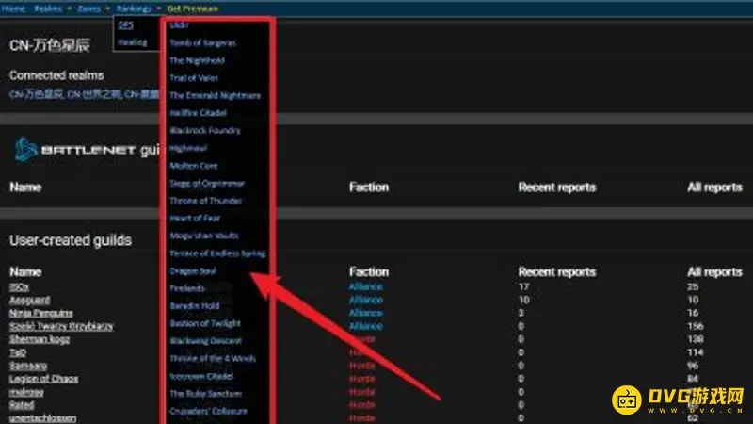Select DPS in the Rankings submenu
753x424 pixels.
[x=125, y=24]
